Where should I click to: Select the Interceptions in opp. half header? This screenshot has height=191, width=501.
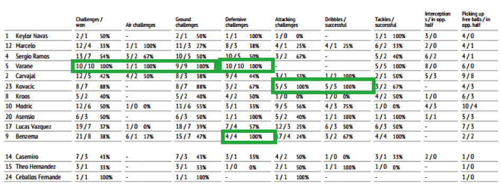point(437,19)
